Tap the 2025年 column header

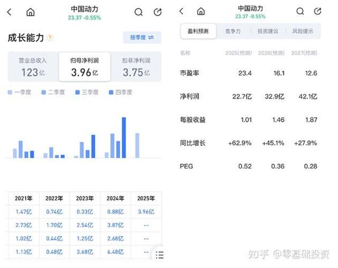[x=146, y=198]
